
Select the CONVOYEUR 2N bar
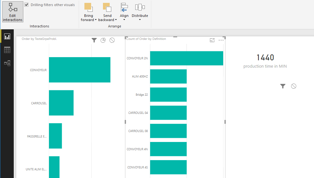187,58
